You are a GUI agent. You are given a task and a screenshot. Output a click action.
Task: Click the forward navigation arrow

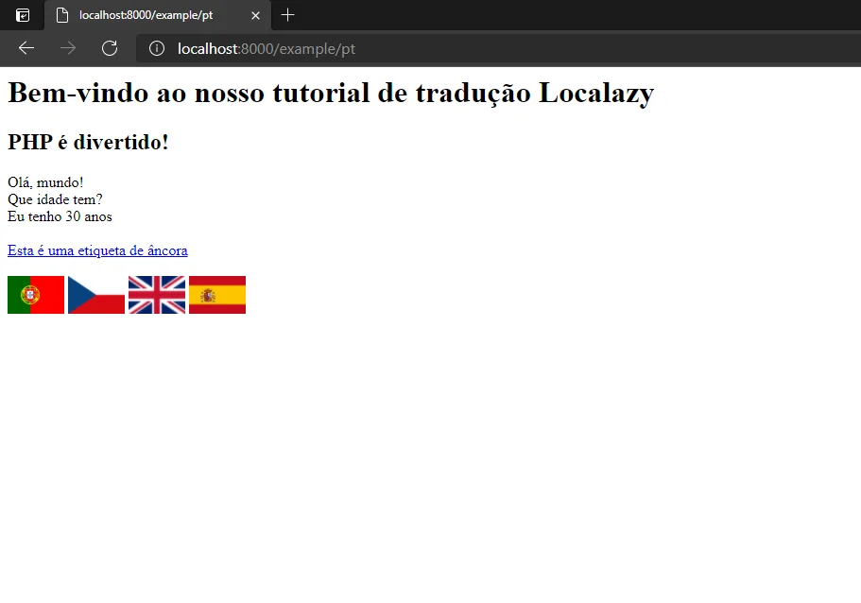pos(67,47)
